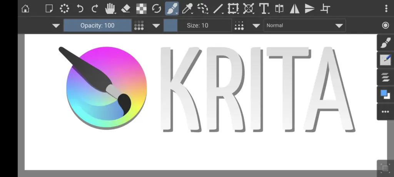Toggle the circular button right of blend mode
This screenshot has height=177, width=394.
click(x=385, y=25)
